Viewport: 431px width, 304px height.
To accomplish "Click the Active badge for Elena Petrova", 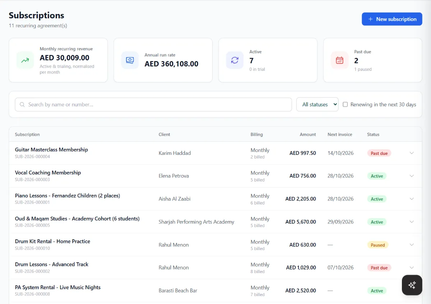I will click(x=377, y=176).
